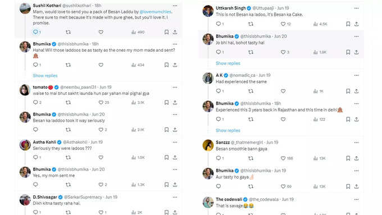
Task: Open the @lovemunchies mention link
Action: [x=156, y=12]
